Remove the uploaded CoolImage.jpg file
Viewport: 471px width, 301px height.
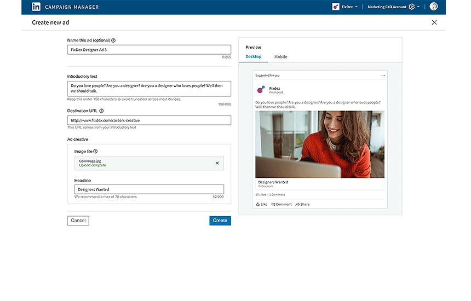tap(217, 163)
